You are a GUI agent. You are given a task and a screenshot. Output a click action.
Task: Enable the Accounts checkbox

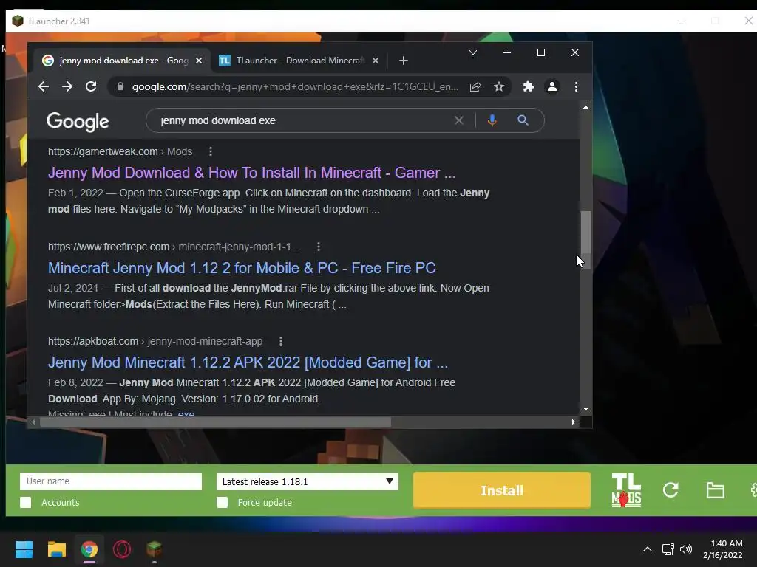26,502
